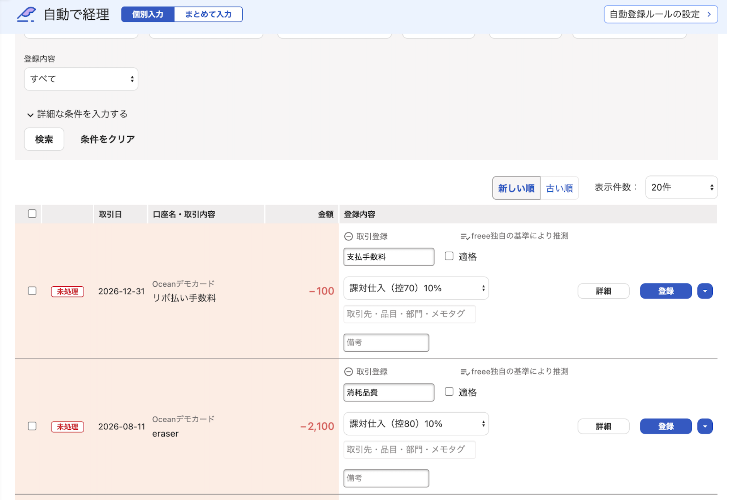729x500 pixels.
Task: Click the 消耗品費 account field
Action: (389, 393)
